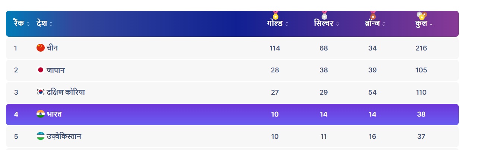Open the चीन country name
Screen dimensions: 483x150
click(52, 48)
